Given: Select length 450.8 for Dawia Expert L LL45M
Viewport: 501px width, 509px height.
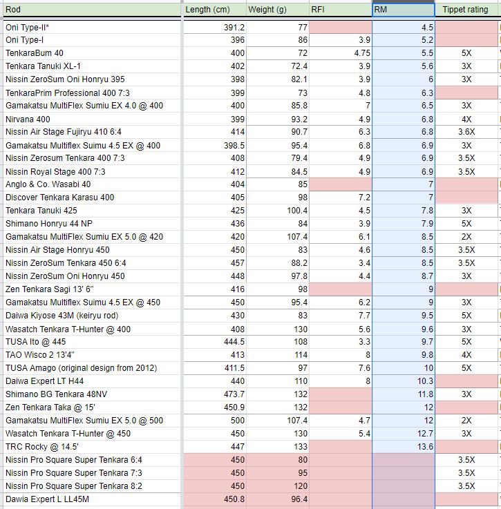Looking at the screenshot, I should [215, 499].
